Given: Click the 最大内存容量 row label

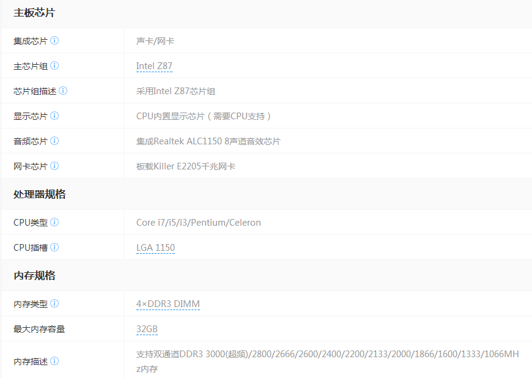Looking at the screenshot, I should tap(39, 329).
